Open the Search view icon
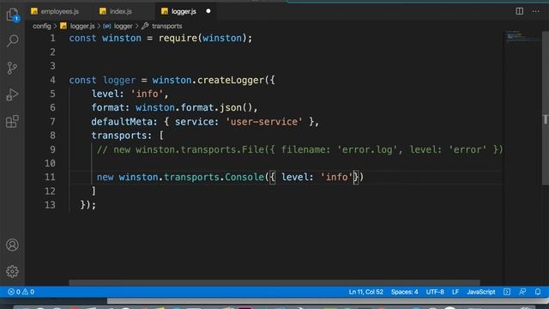 [12, 40]
